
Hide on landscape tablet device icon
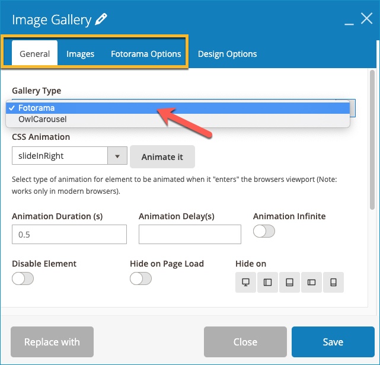(267, 282)
